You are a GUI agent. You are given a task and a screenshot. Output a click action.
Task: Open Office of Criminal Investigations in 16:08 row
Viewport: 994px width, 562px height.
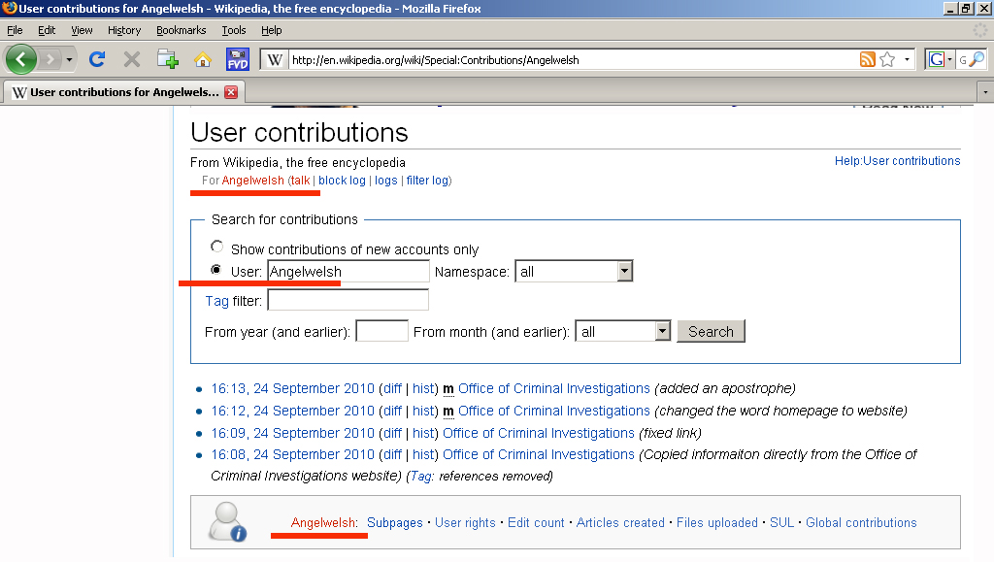click(538, 454)
